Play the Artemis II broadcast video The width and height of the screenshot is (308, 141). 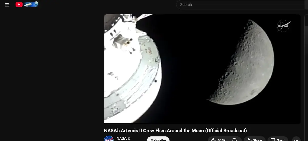click(202, 69)
